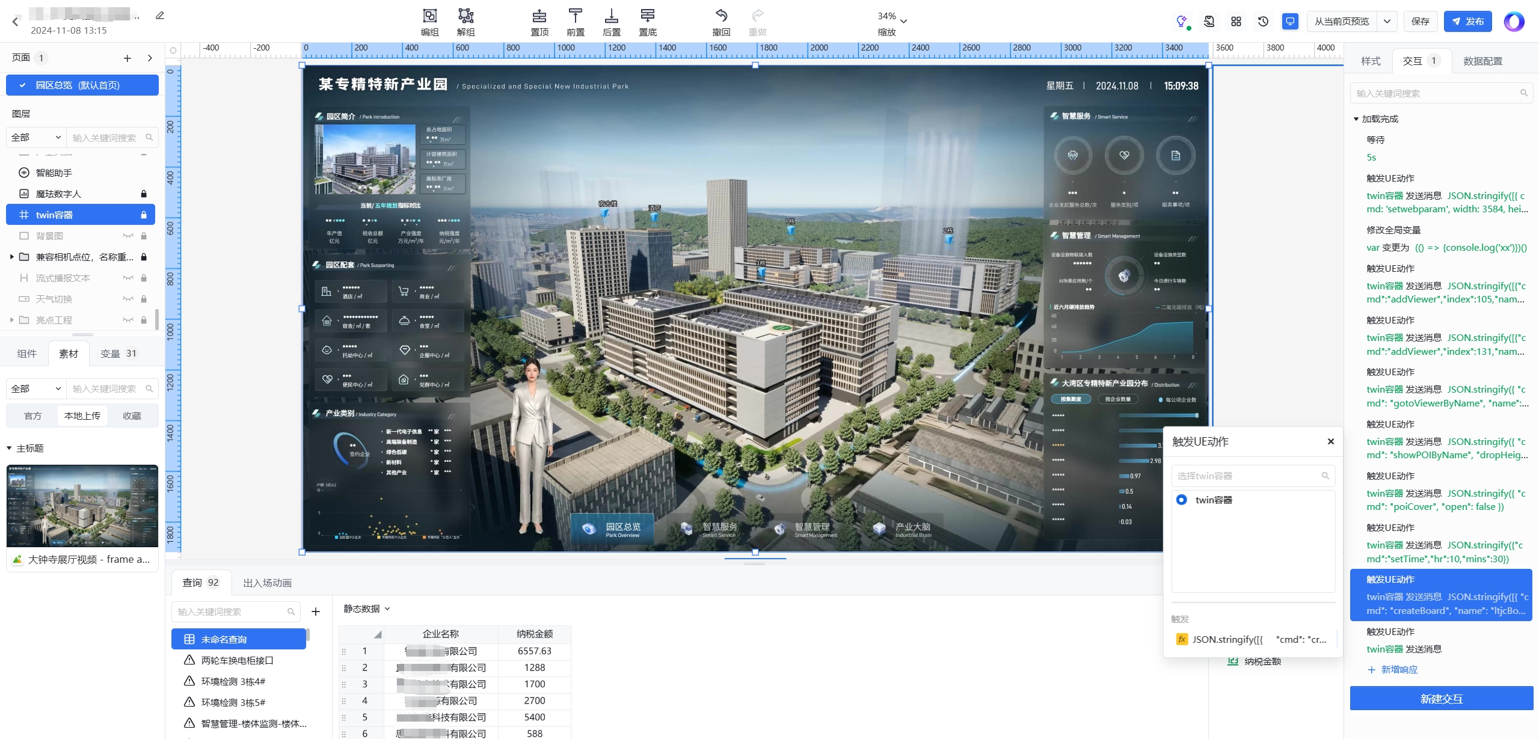The image size is (1539, 739).
Task: Click the 大钟寺展厅视频 asset thumbnail
Action: coord(82,506)
